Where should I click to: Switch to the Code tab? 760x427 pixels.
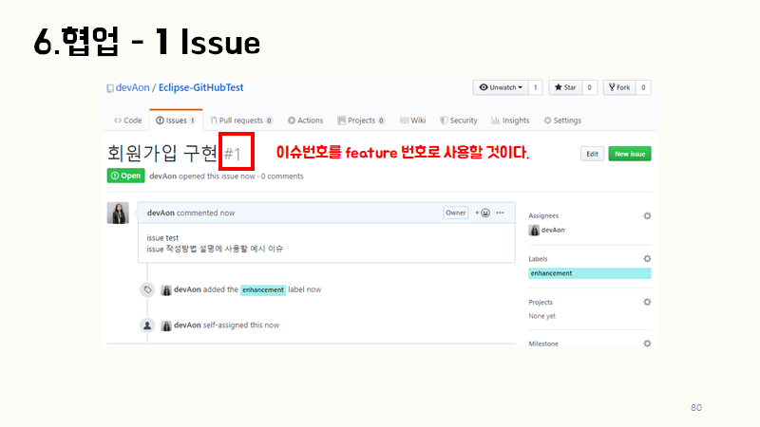click(x=128, y=121)
